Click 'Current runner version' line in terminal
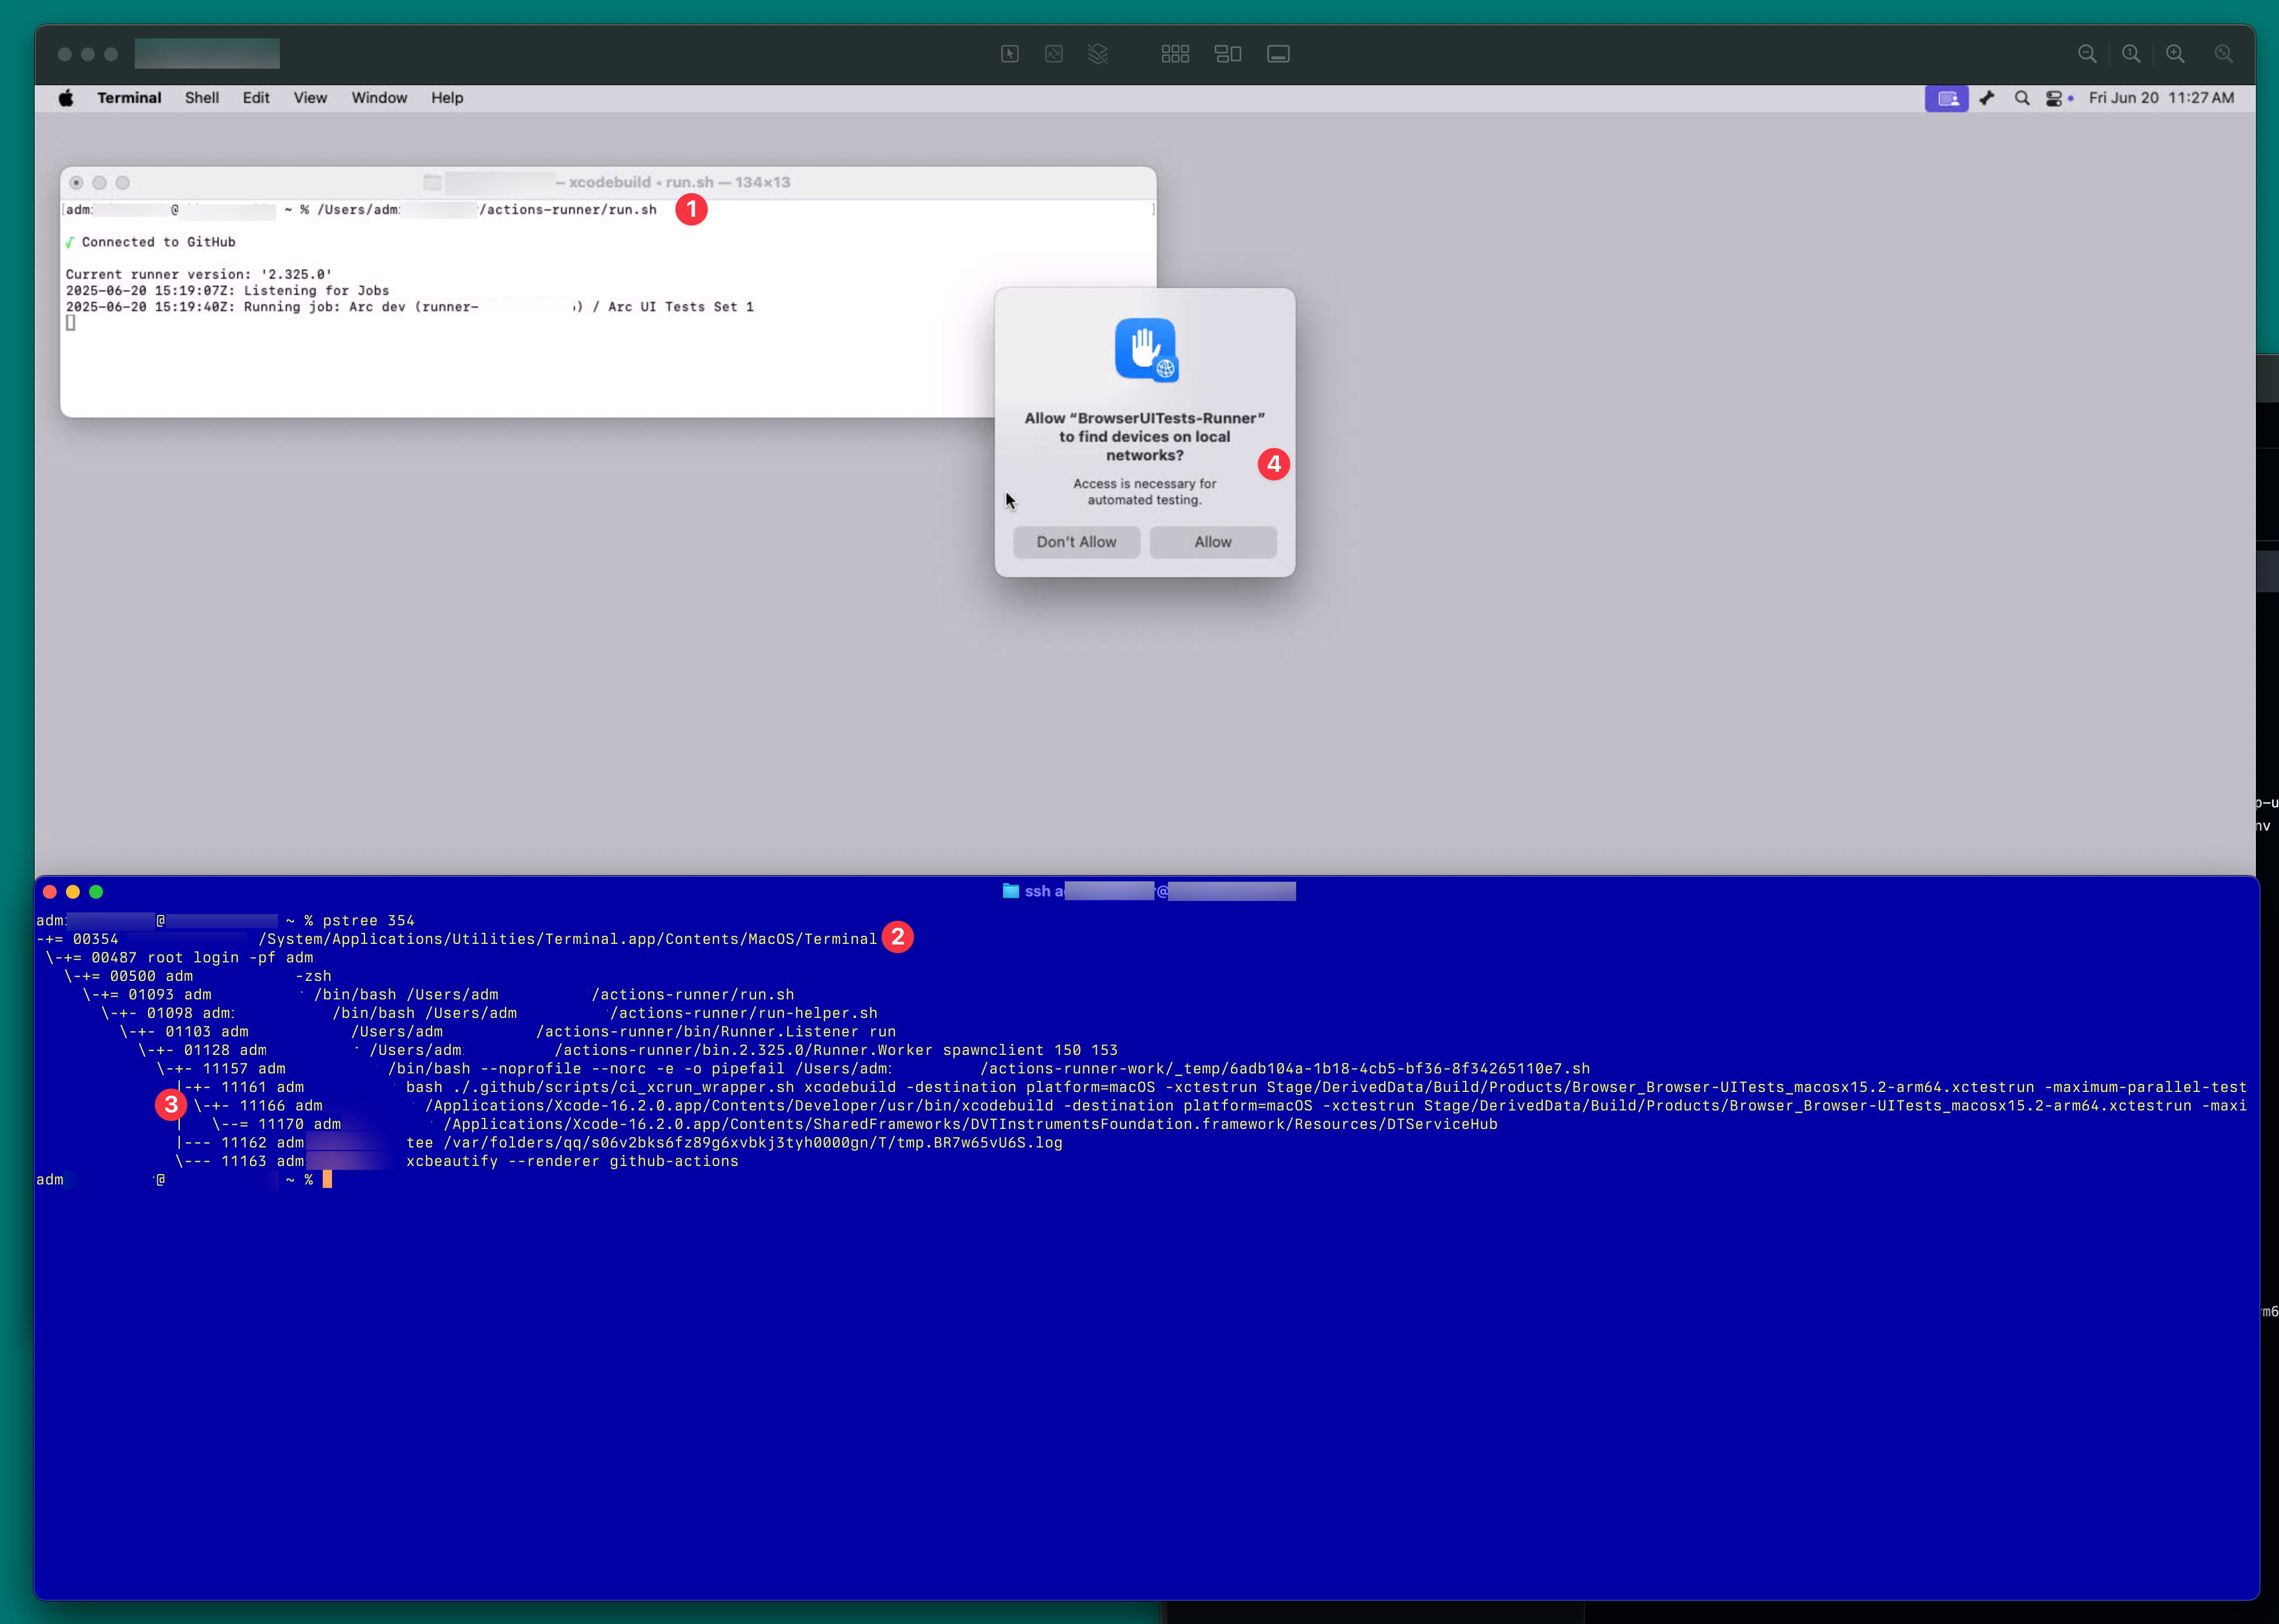This screenshot has width=2279, height=1624. point(199,274)
